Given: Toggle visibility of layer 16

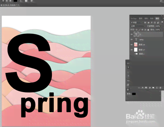Looking at the screenshot, I should coord(132,44).
